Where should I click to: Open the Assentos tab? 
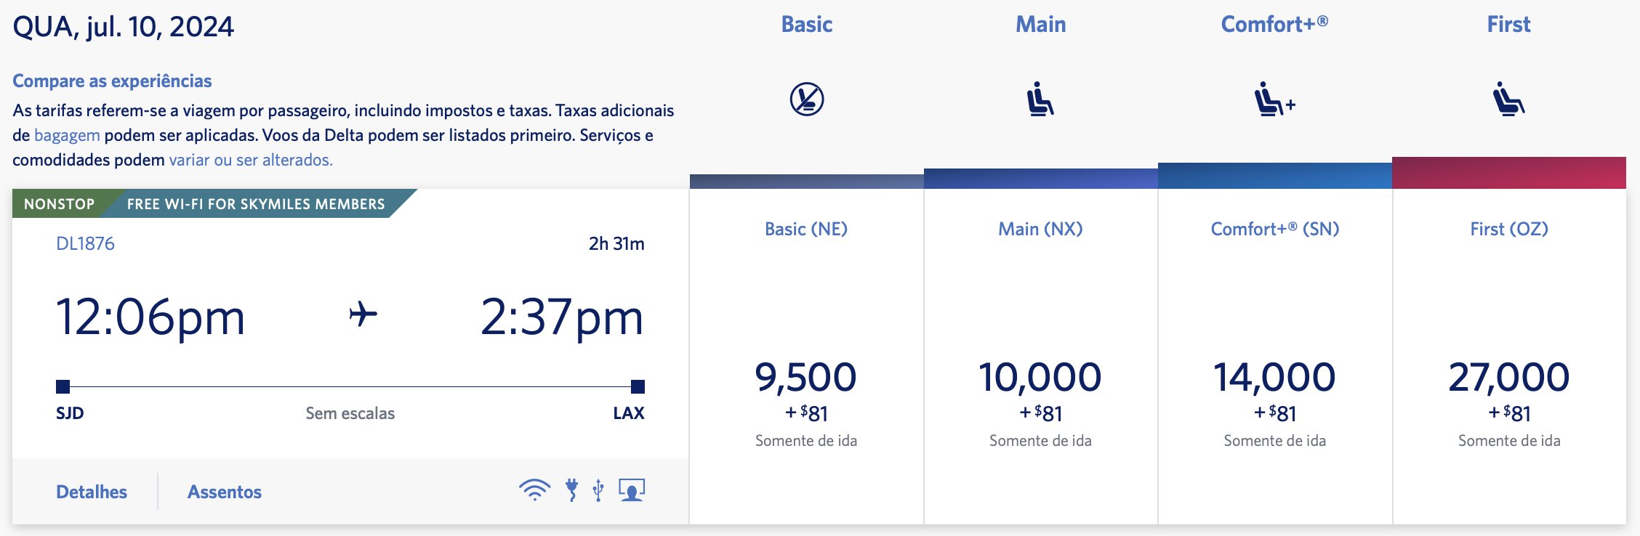point(225,492)
